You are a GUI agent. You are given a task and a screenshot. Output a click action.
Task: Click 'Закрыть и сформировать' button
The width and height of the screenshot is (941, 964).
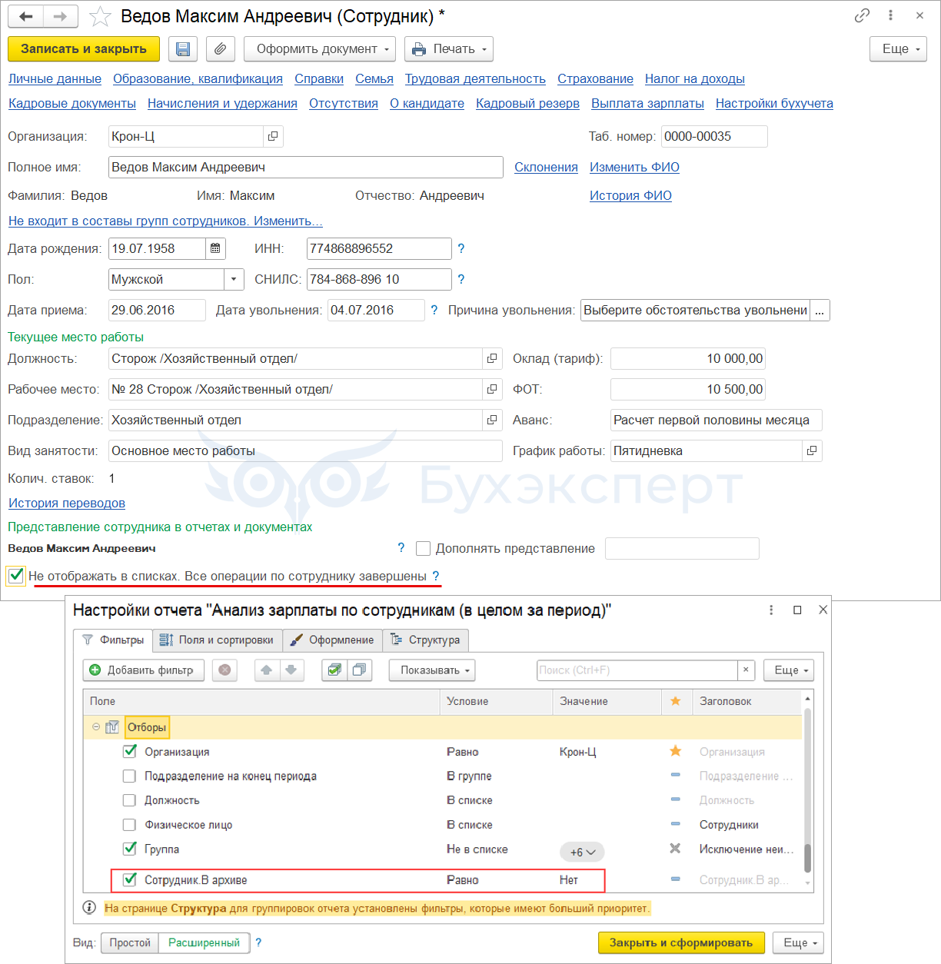pos(681,942)
